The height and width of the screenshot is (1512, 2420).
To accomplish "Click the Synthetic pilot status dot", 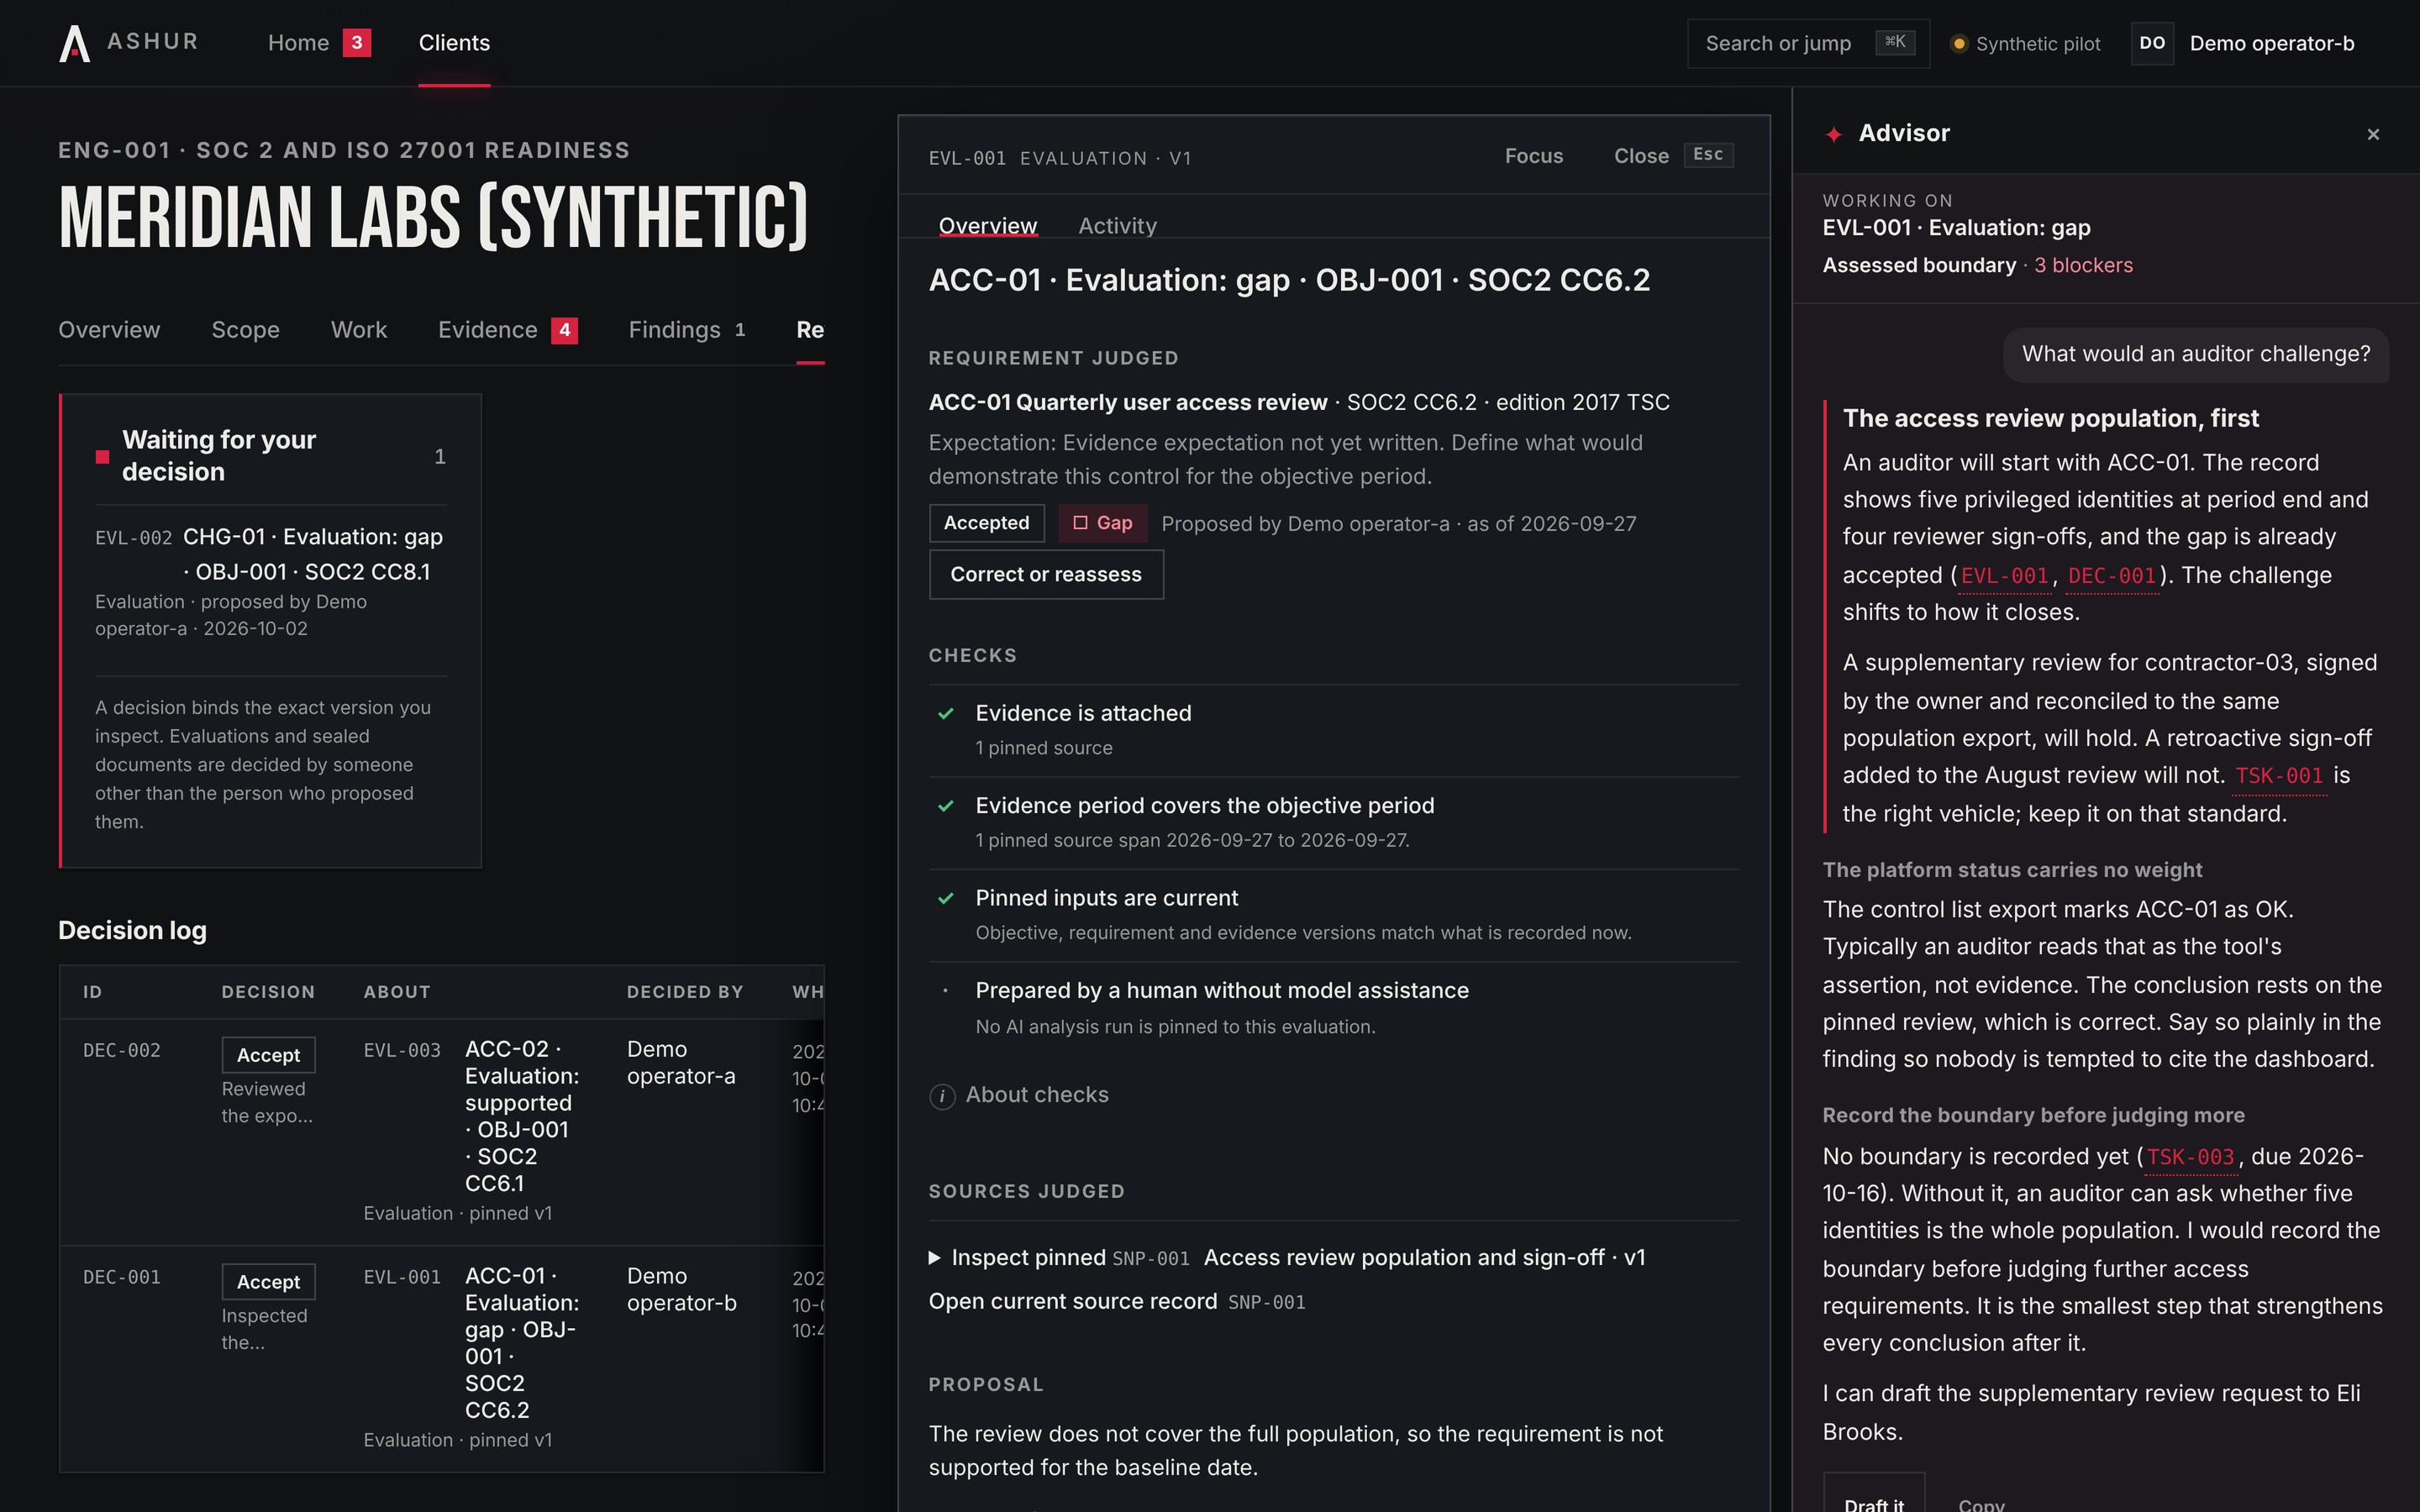I will 1959,43.
